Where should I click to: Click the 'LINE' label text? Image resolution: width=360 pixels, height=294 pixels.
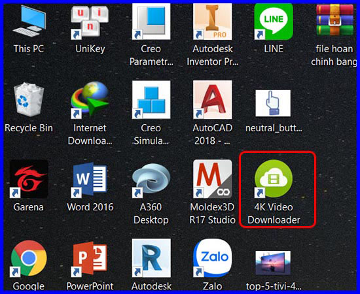coord(274,48)
